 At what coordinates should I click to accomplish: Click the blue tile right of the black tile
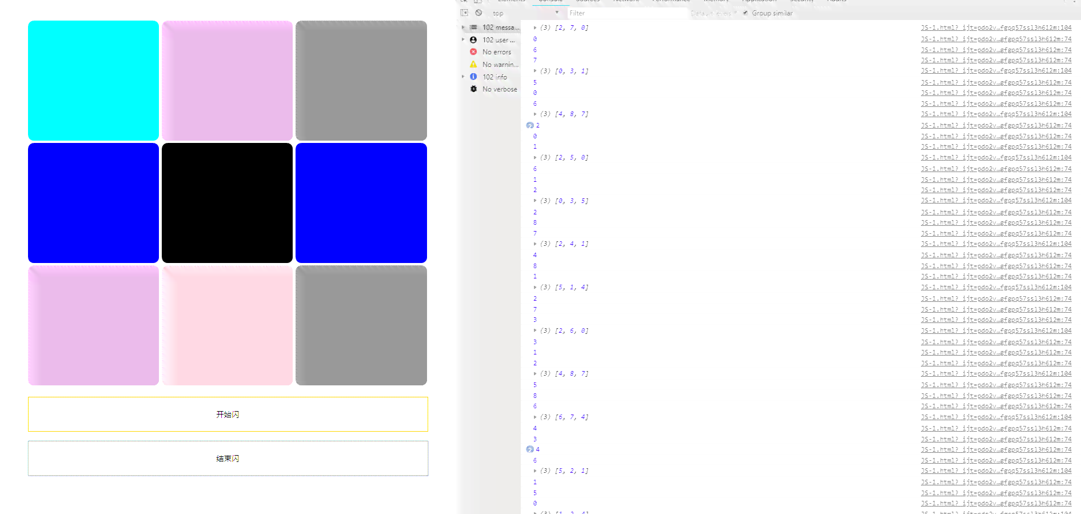pos(361,203)
